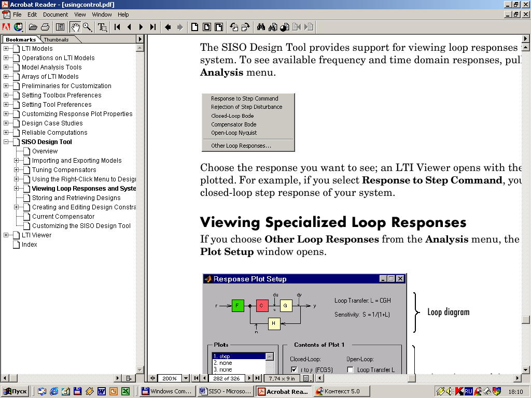Click the Search Results icon
Image resolution: width=531 pixels, height=398 pixels.
[x=285, y=27]
